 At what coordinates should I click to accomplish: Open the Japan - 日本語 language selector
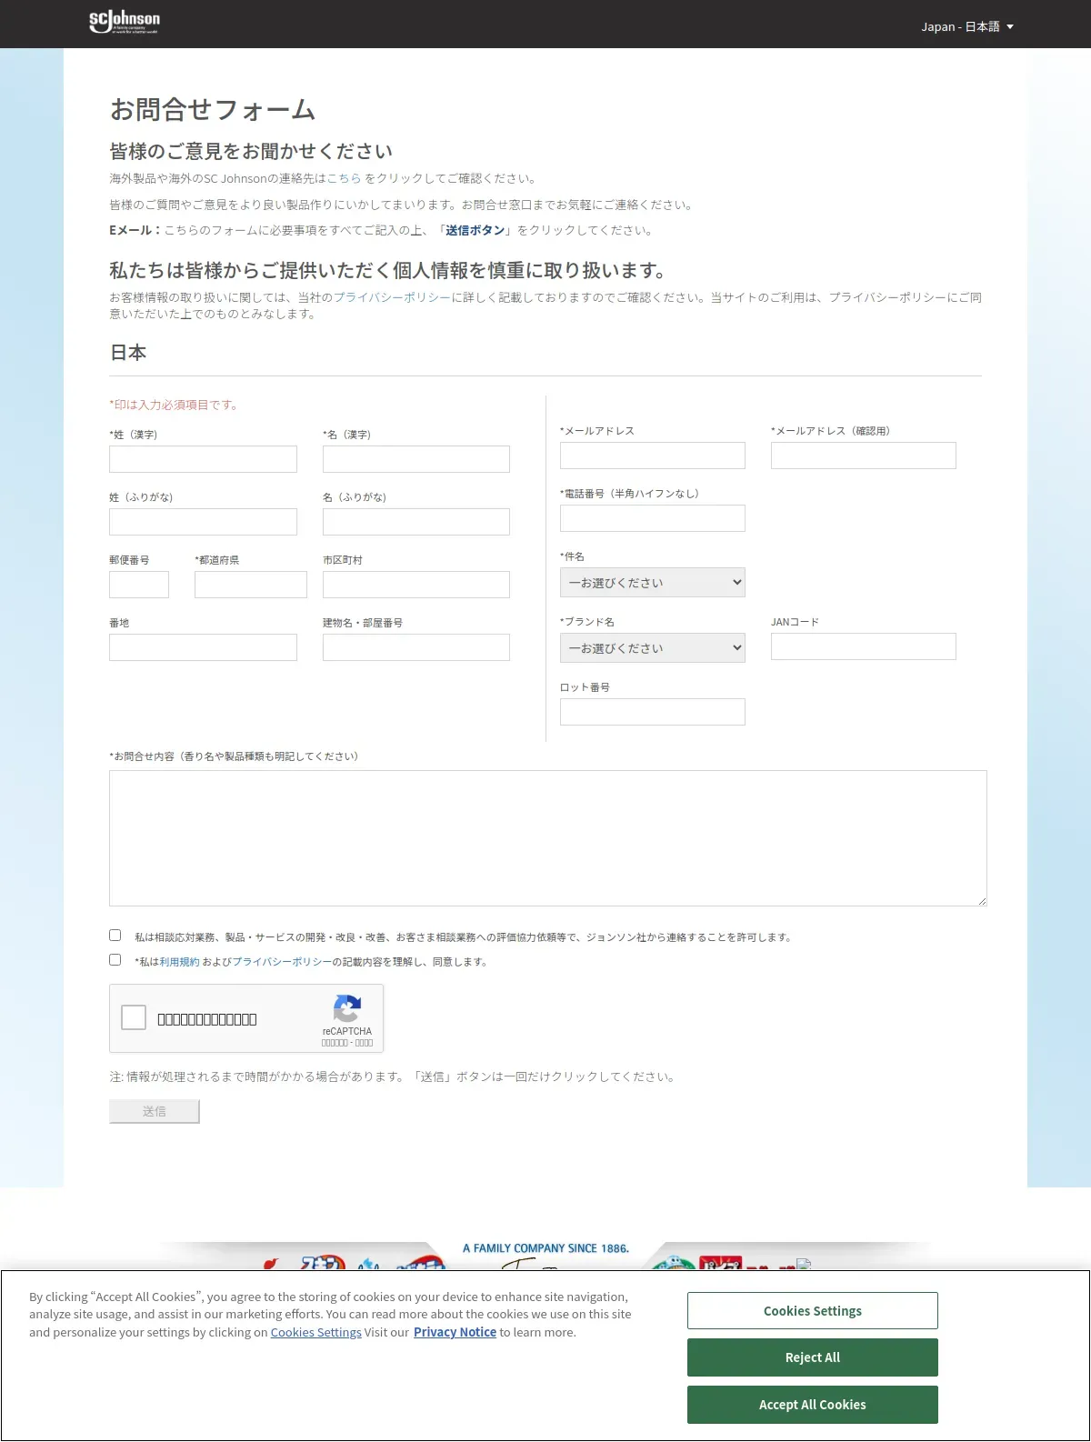click(x=967, y=26)
